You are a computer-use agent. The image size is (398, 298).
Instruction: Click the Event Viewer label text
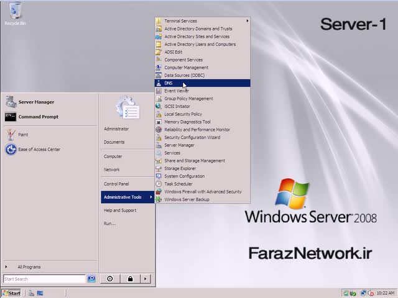click(177, 91)
